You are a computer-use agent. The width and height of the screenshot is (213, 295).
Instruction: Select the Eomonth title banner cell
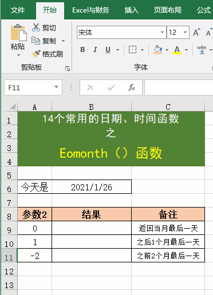point(111,138)
